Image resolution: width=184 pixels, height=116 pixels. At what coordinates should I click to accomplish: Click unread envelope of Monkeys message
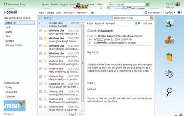coord(45,31)
